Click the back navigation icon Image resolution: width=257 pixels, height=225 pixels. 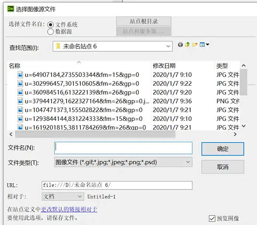coord(180,45)
